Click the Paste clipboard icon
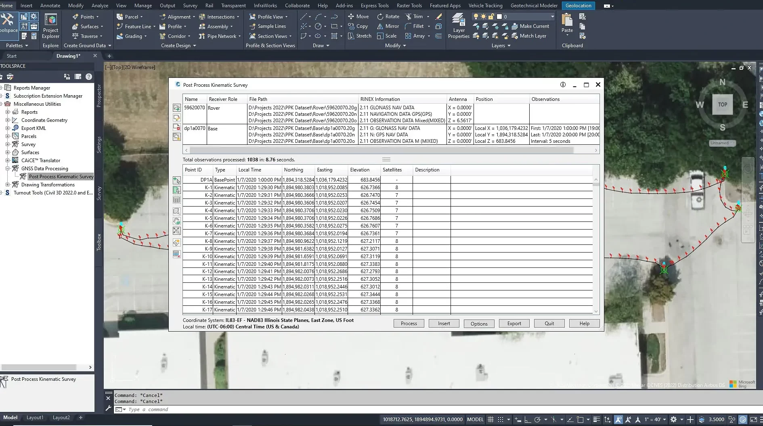 coord(567,22)
